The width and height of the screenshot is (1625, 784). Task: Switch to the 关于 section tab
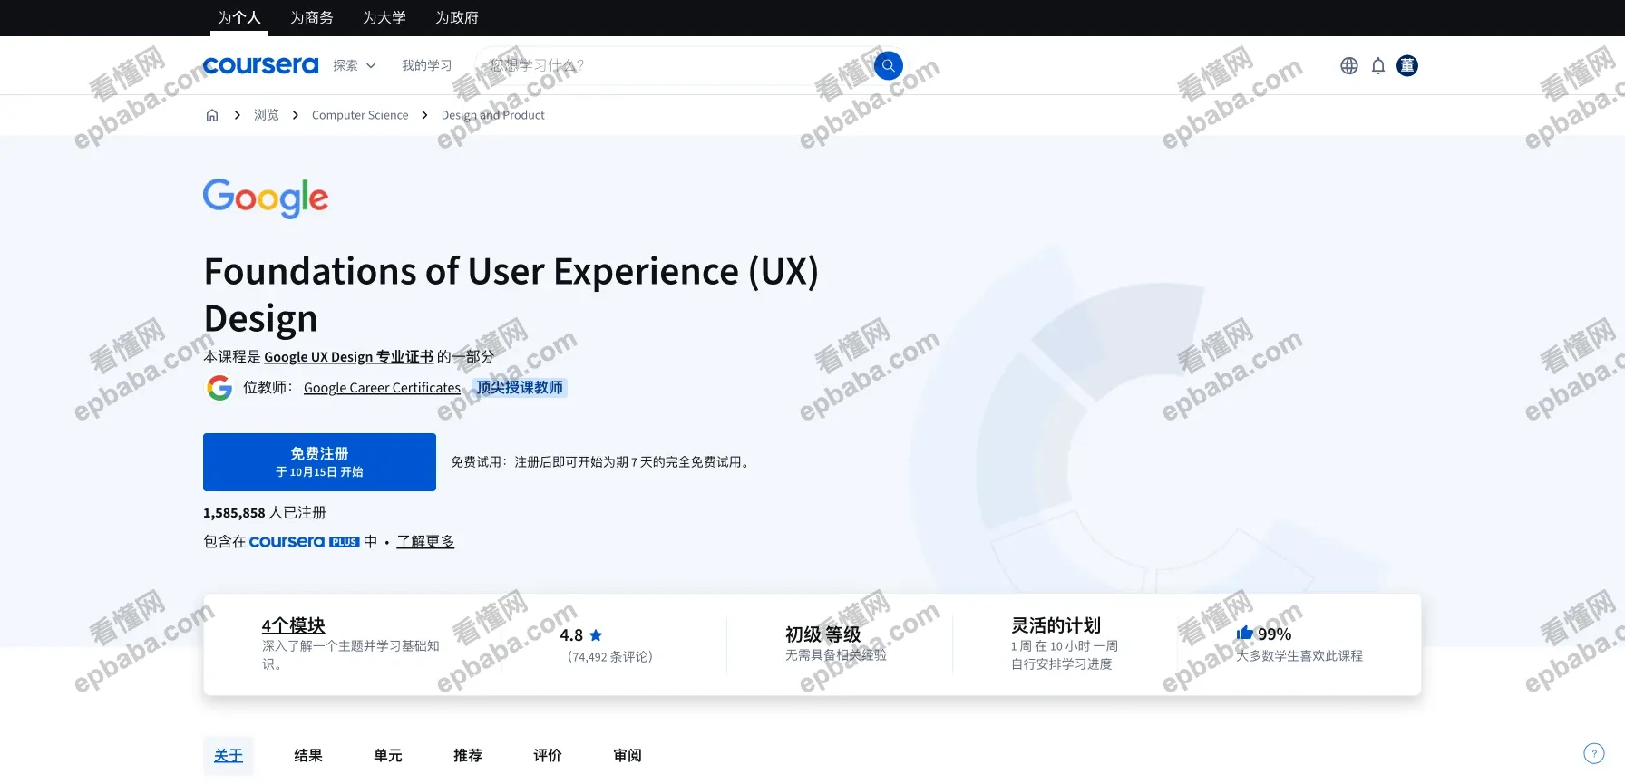tap(229, 755)
